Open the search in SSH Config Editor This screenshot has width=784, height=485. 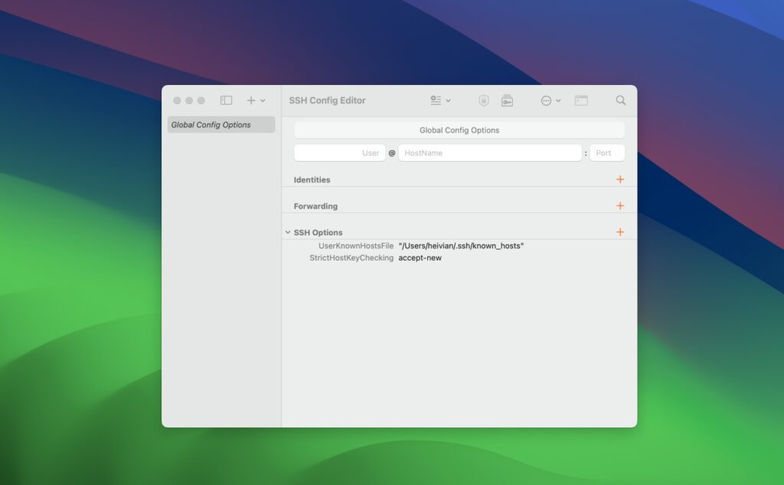[620, 100]
